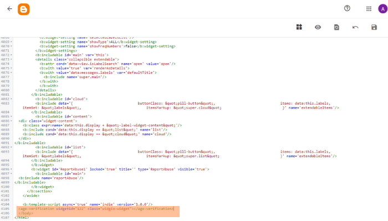Collapse the b:with fold at line 4076
This screenshot has height=221, width=388.
coord(12,73)
